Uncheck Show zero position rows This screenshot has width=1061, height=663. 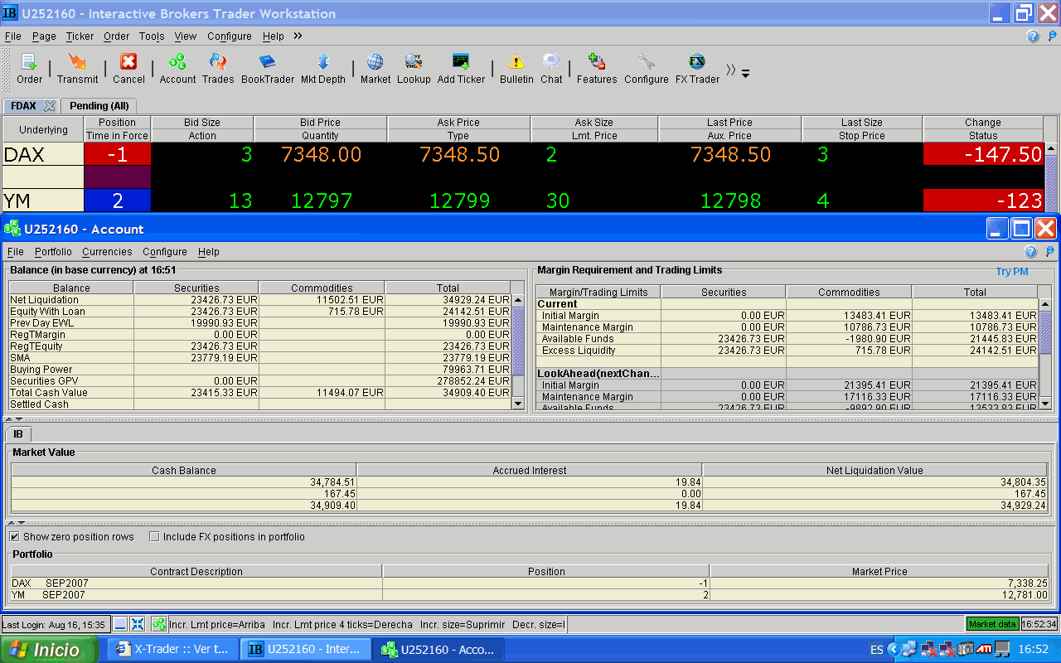(15, 537)
